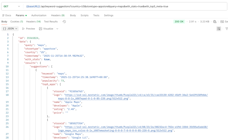The image size is (228, 140).
Task: Click the request URL input field
Action: [123, 6]
